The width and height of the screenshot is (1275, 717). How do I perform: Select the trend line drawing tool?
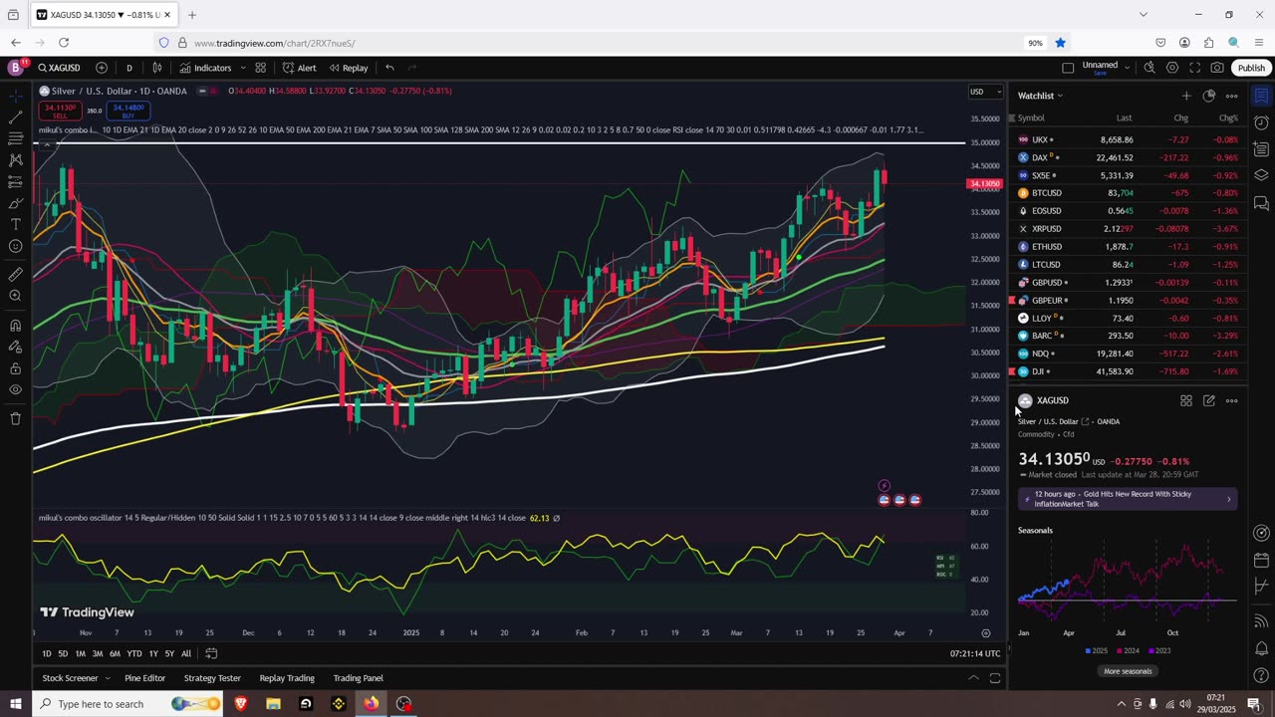point(15,118)
